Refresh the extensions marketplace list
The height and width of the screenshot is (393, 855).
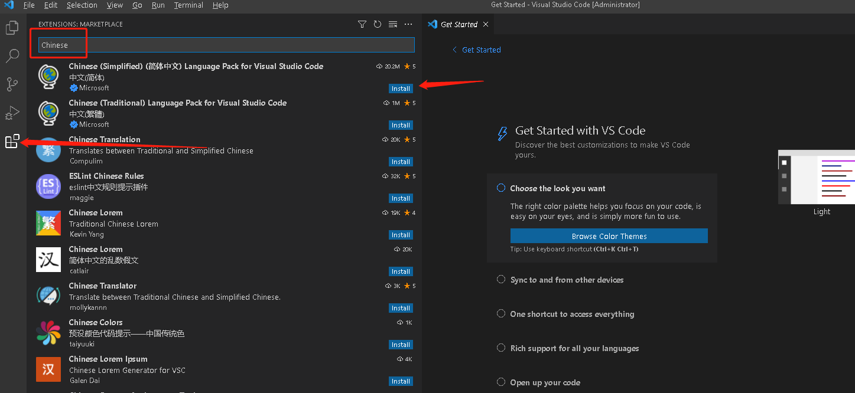[378, 24]
